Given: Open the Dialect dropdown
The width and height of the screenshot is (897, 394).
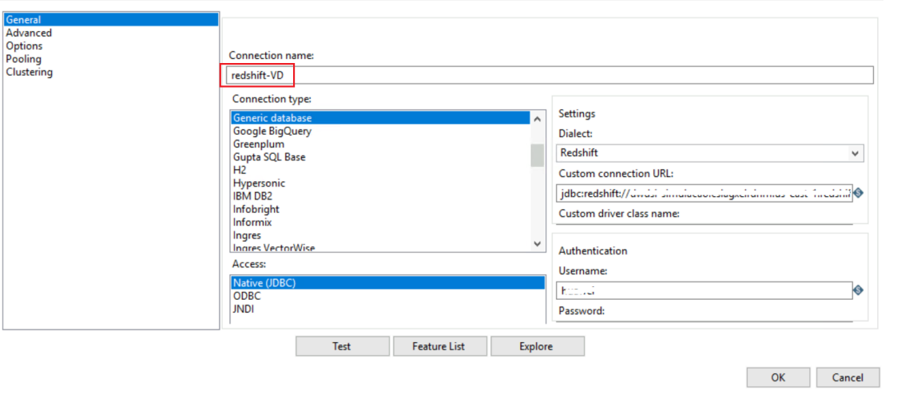Looking at the screenshot, I should 710,153.
